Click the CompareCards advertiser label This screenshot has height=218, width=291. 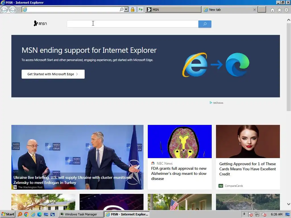pos(234,186)
